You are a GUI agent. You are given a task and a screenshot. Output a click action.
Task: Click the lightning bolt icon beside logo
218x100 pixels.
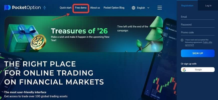coord(45,8)
